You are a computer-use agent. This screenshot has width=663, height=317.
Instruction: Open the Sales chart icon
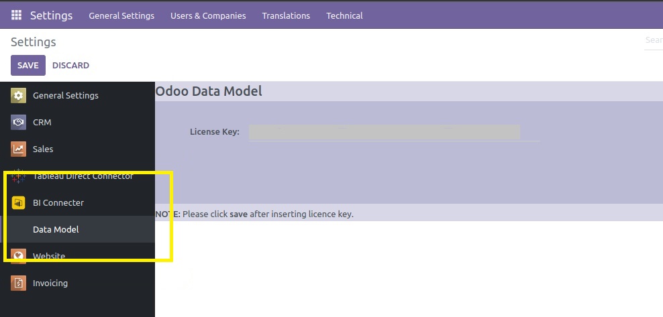pos(18,149)
